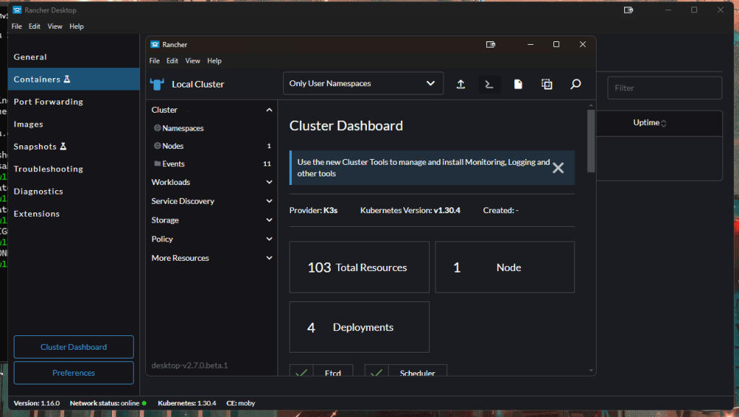Click the Download KubeConfig file icon

tap(518, 85)
